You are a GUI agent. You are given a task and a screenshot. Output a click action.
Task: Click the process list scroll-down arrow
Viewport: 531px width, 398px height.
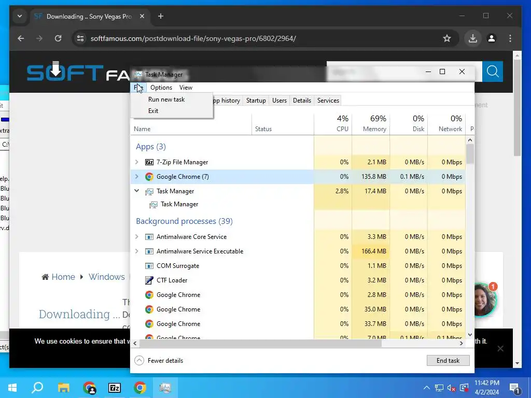pos(470,335)
